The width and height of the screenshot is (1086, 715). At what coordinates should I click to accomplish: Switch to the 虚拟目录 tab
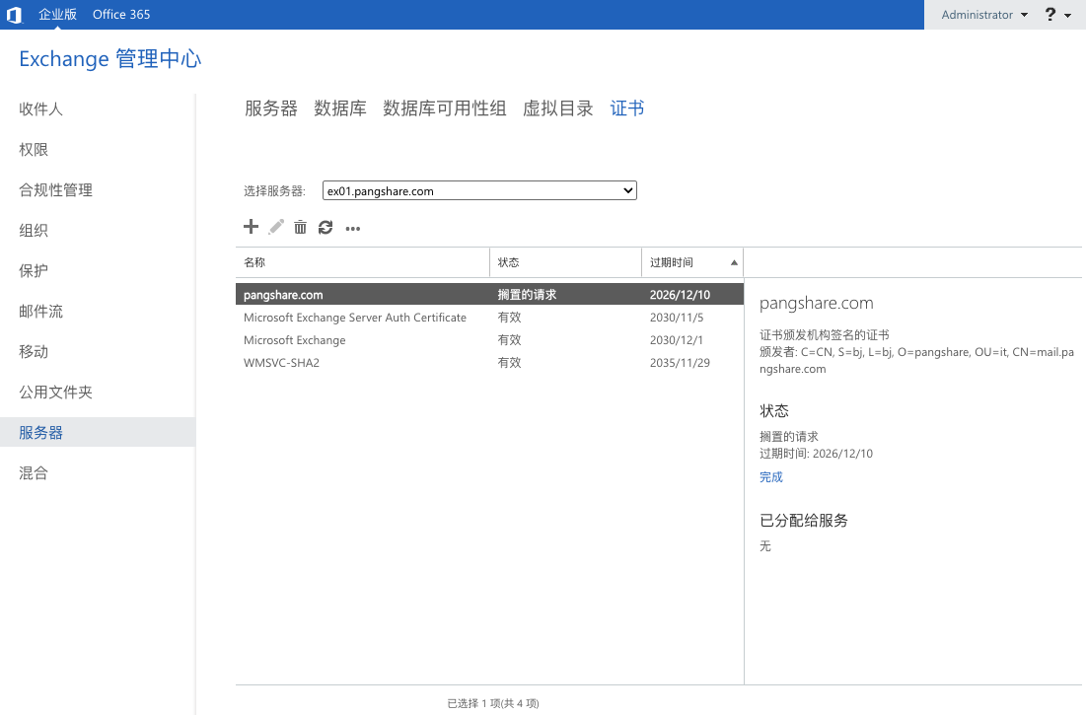tap(557, 108)
